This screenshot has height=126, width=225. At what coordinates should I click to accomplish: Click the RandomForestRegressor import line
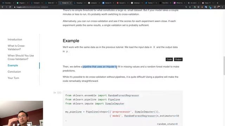(102, 96)
